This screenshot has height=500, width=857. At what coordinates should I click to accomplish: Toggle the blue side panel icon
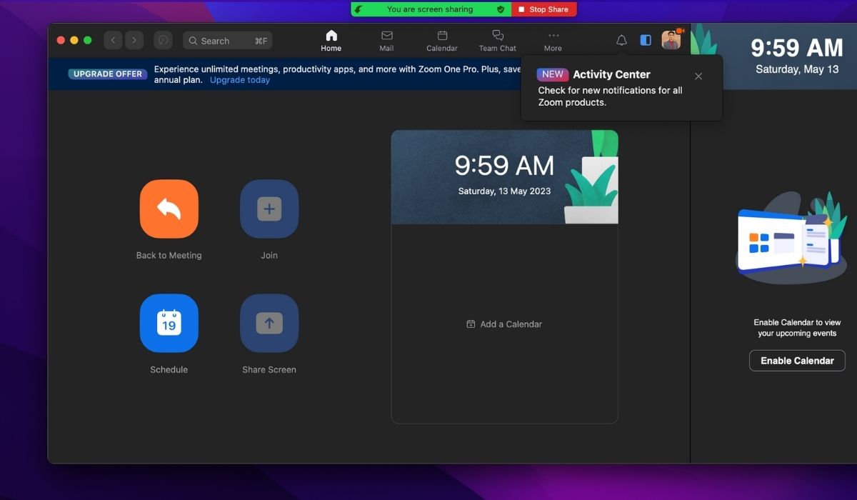[x=646, y=41]
